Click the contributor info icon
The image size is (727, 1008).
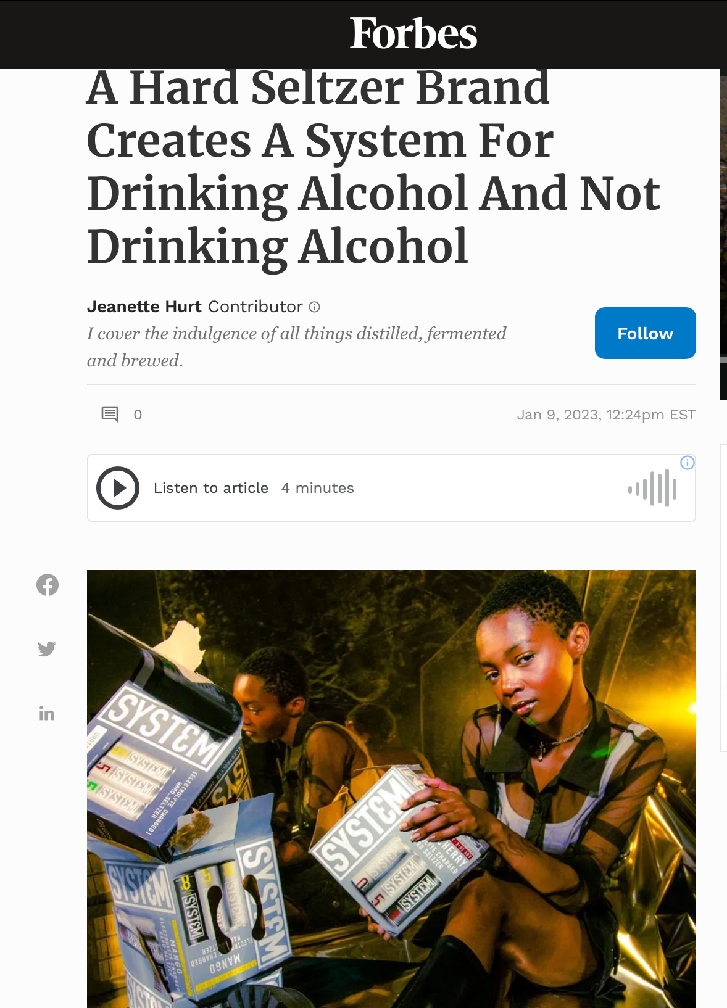click(315, 307)
